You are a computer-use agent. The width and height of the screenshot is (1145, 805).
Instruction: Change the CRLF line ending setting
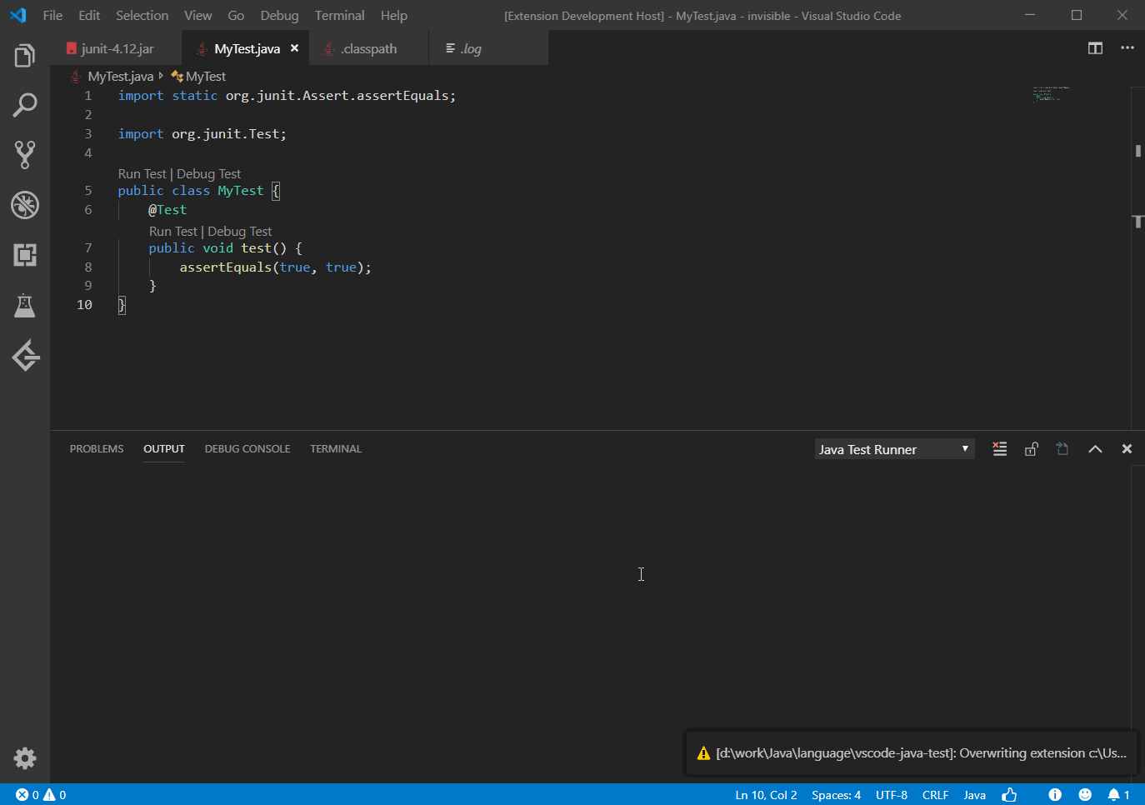pyautogui.click(x=935, y=795)
